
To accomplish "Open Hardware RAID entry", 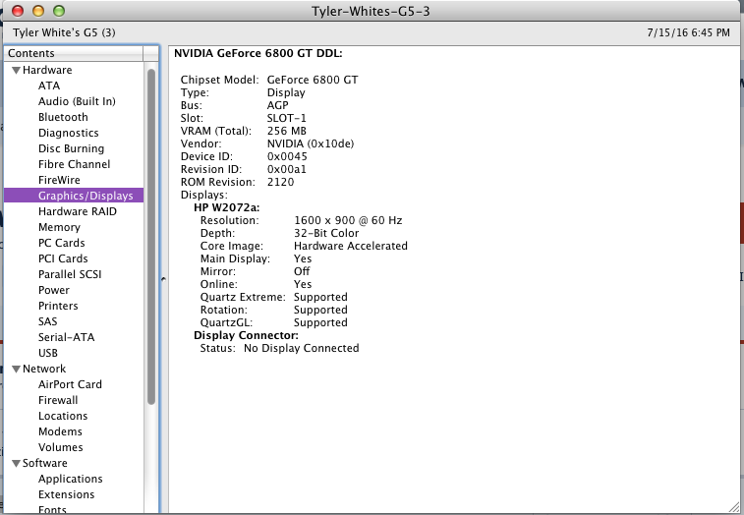I will pos(78,211).
